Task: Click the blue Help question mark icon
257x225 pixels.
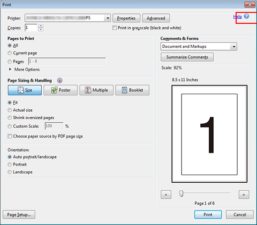Action: point(247,16)
